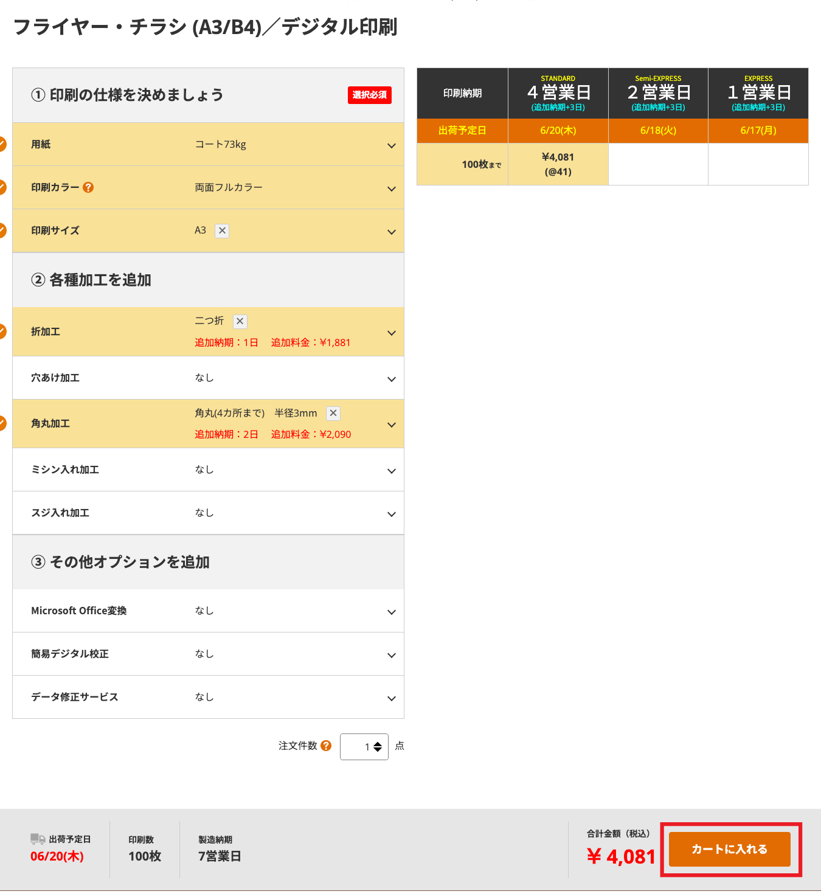Screen dimensions: 821x894
Task: Expand the 簡易デジタル校正 dropdown
Action: coord(392,655)
